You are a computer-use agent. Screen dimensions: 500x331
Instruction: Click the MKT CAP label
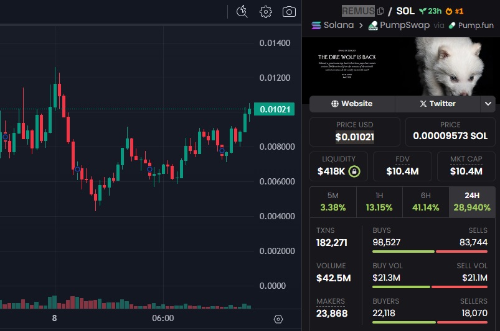pos(466,159)
